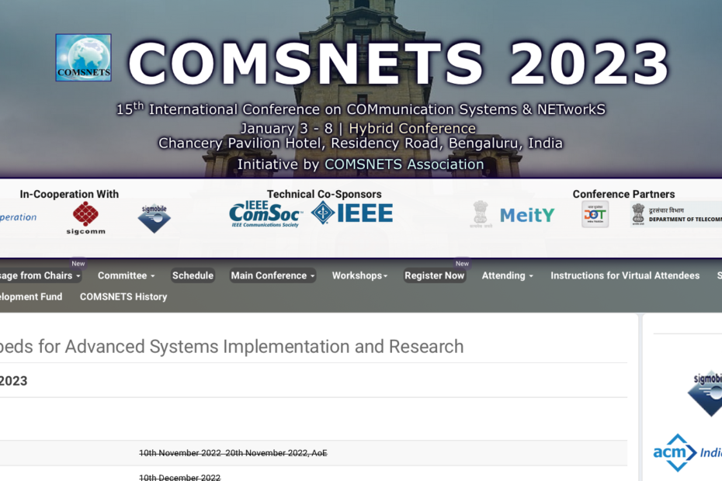
Task: Open the MeitY partner logo
Action: [527, 215]
